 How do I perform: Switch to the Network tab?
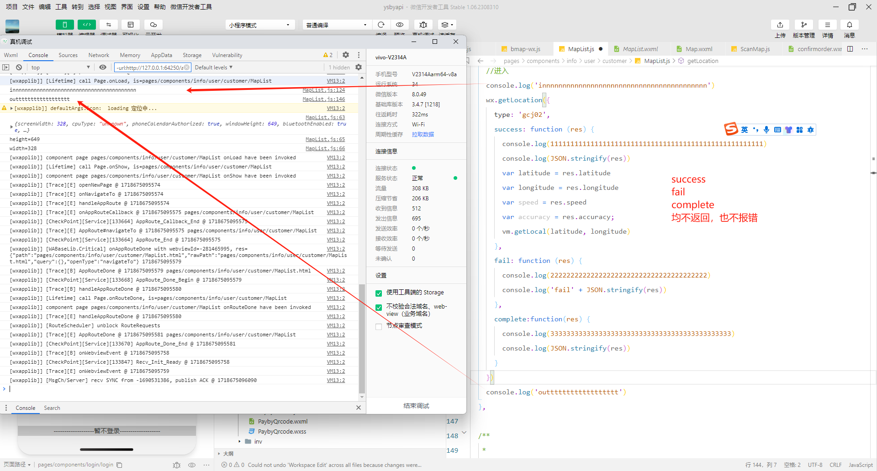pos(99,55)
